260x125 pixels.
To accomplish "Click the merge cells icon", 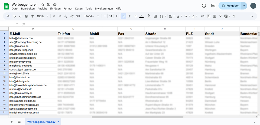I will pyautogui.click(x=161, y=16).
